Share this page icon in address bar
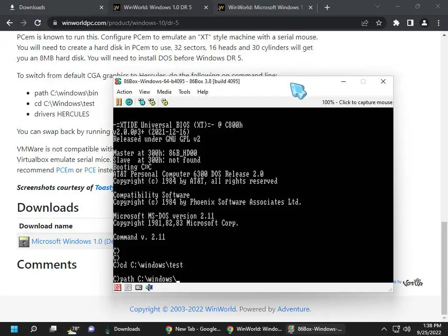The height and width of the screenshot is (336, 448). [365, 23]
